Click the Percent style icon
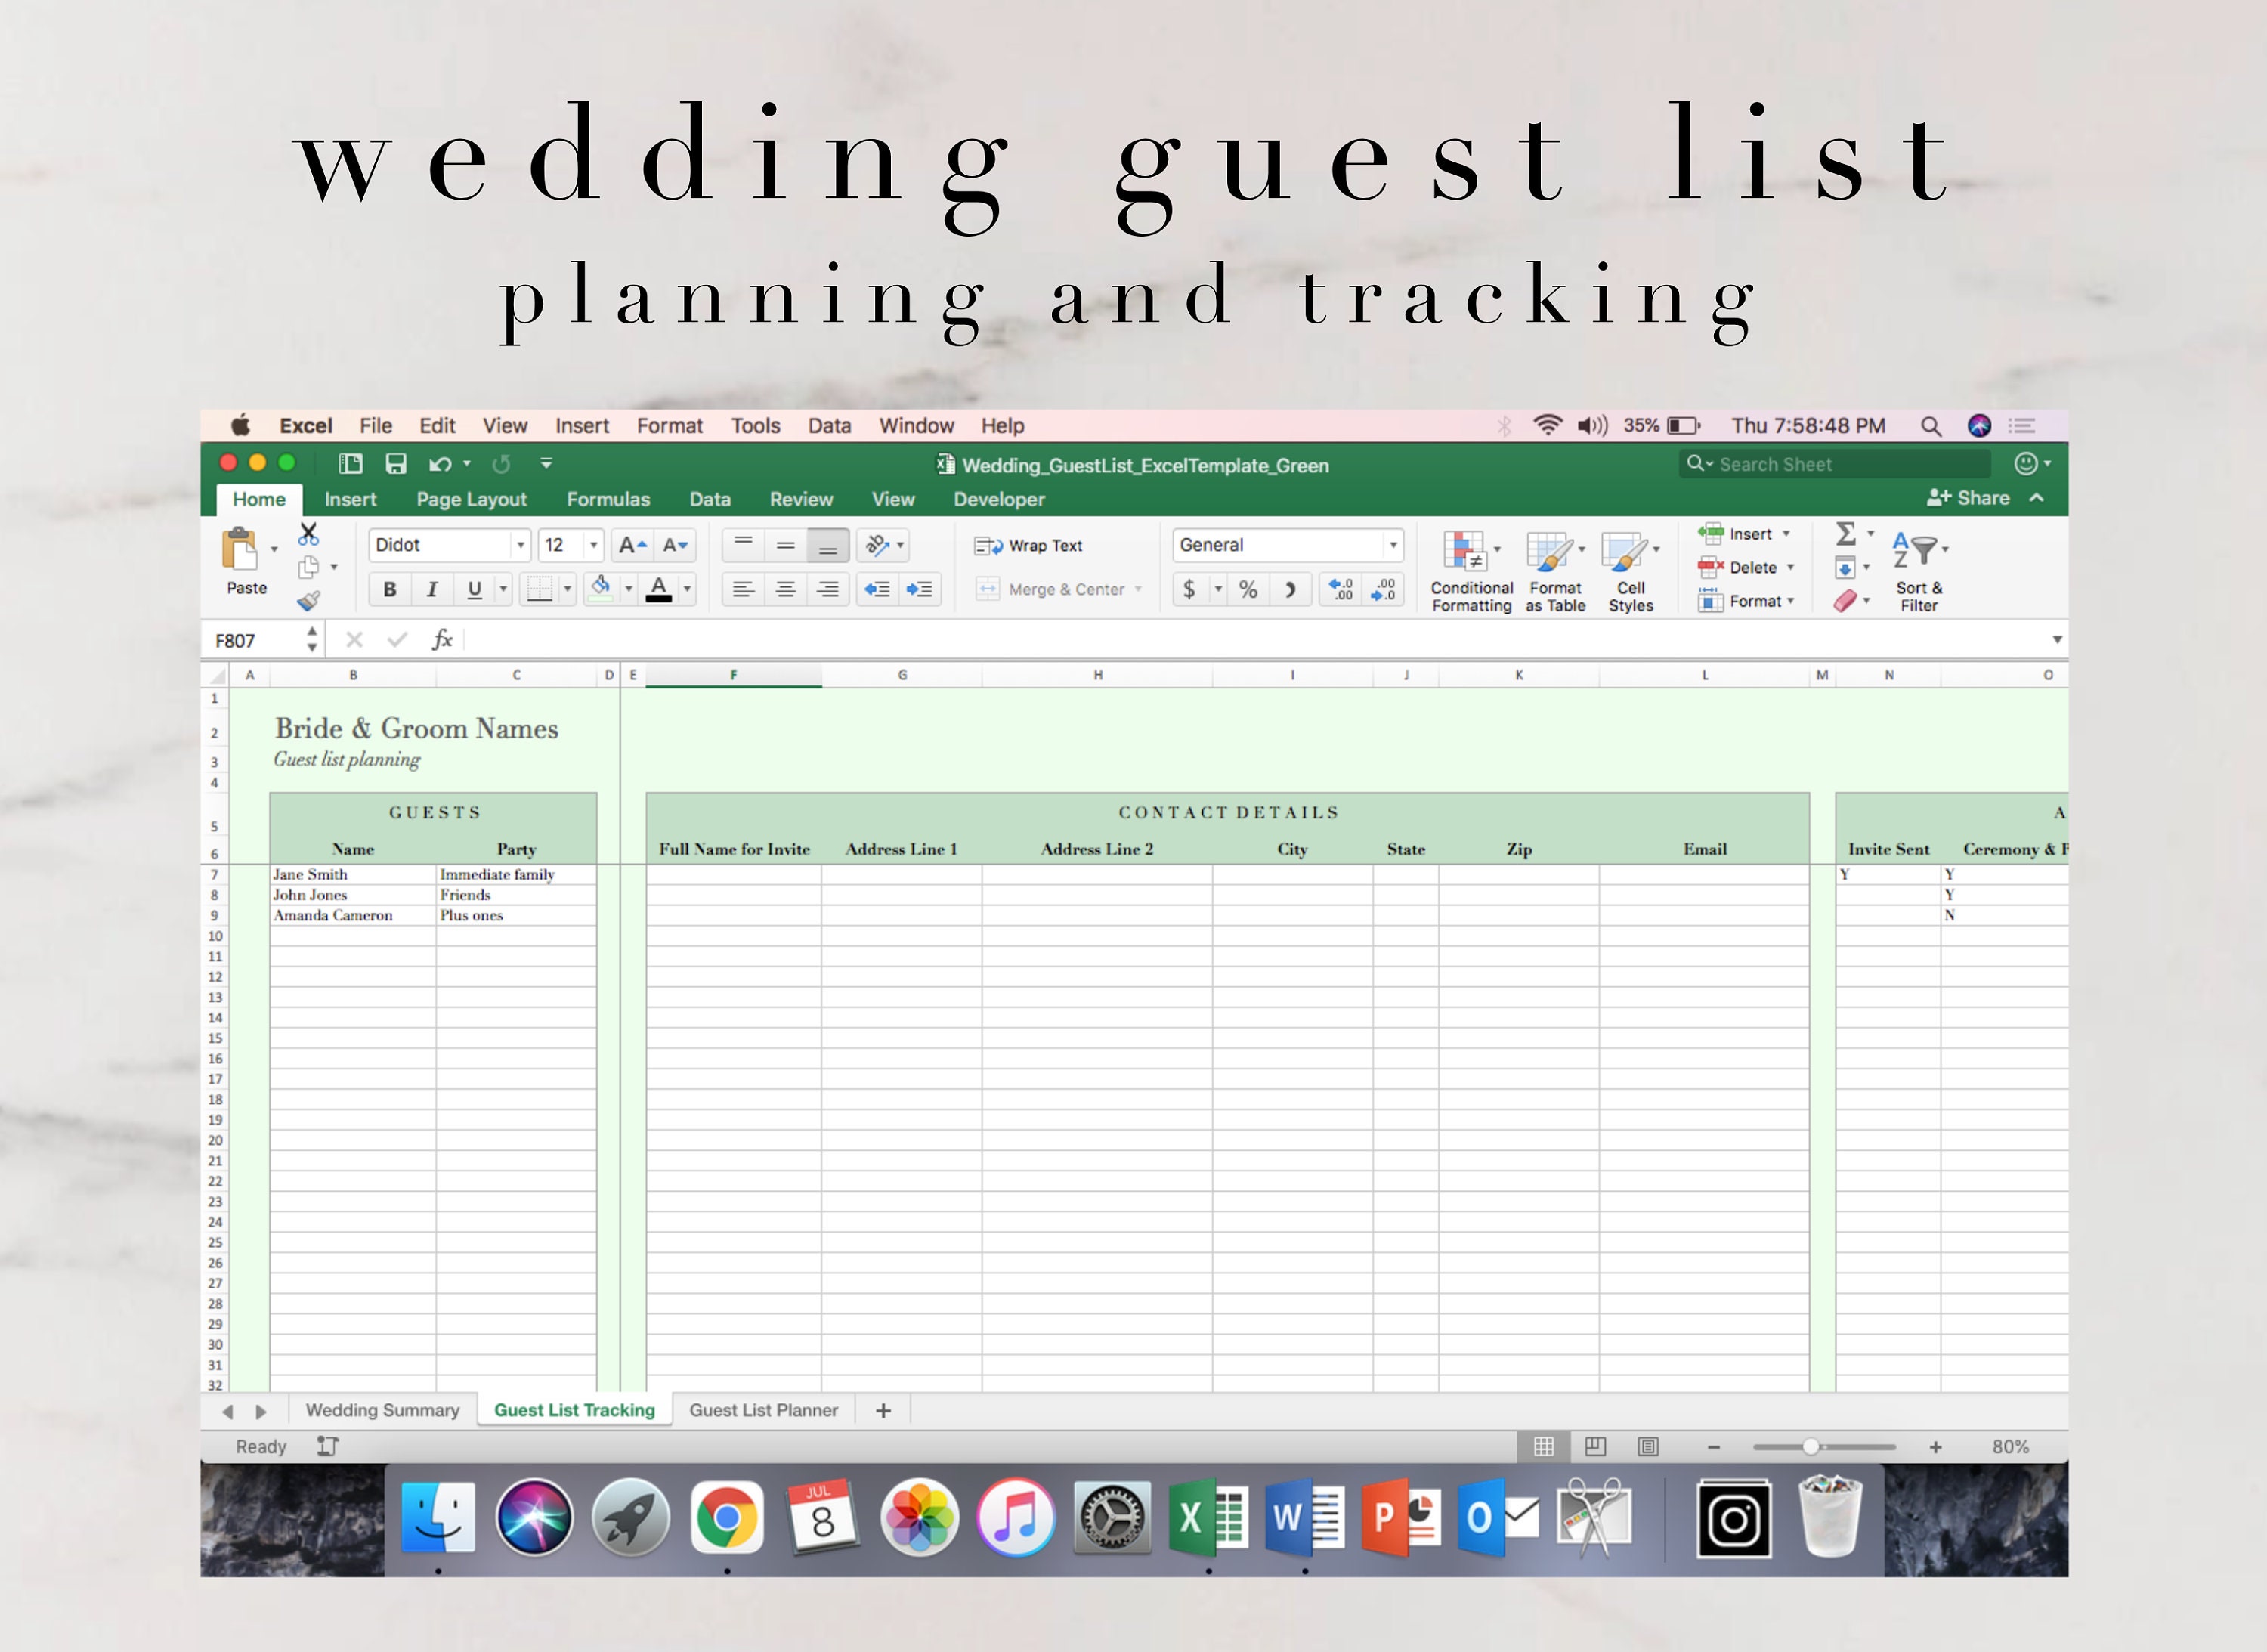This screenshot has height=1652, width=2267. (x=1247, y=589)
